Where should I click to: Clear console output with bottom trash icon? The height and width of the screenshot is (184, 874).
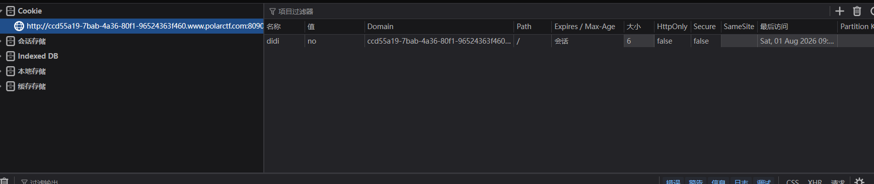click(5, 181)
